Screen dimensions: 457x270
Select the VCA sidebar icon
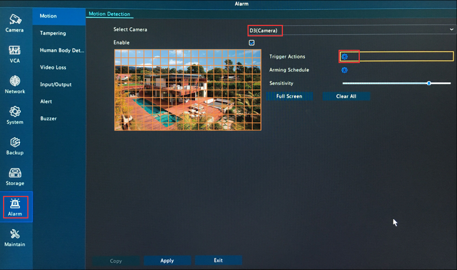point(15,50)
